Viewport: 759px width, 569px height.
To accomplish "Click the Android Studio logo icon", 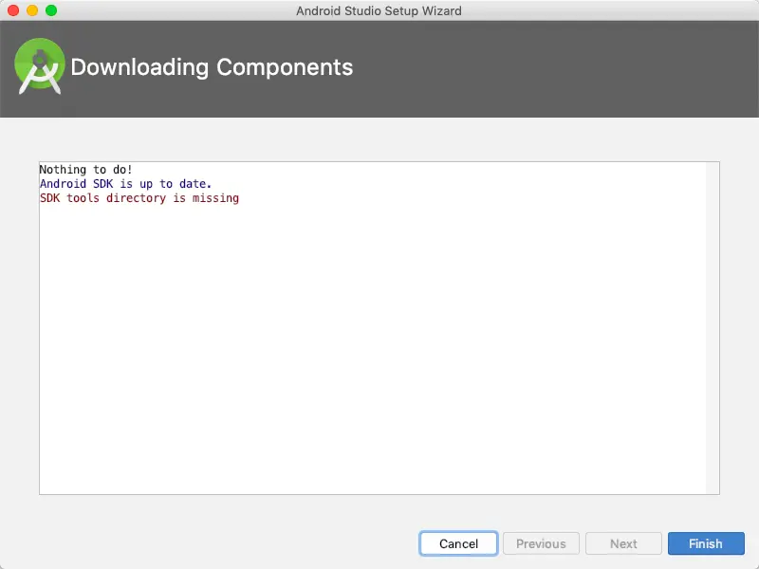I will pos(40,65).
